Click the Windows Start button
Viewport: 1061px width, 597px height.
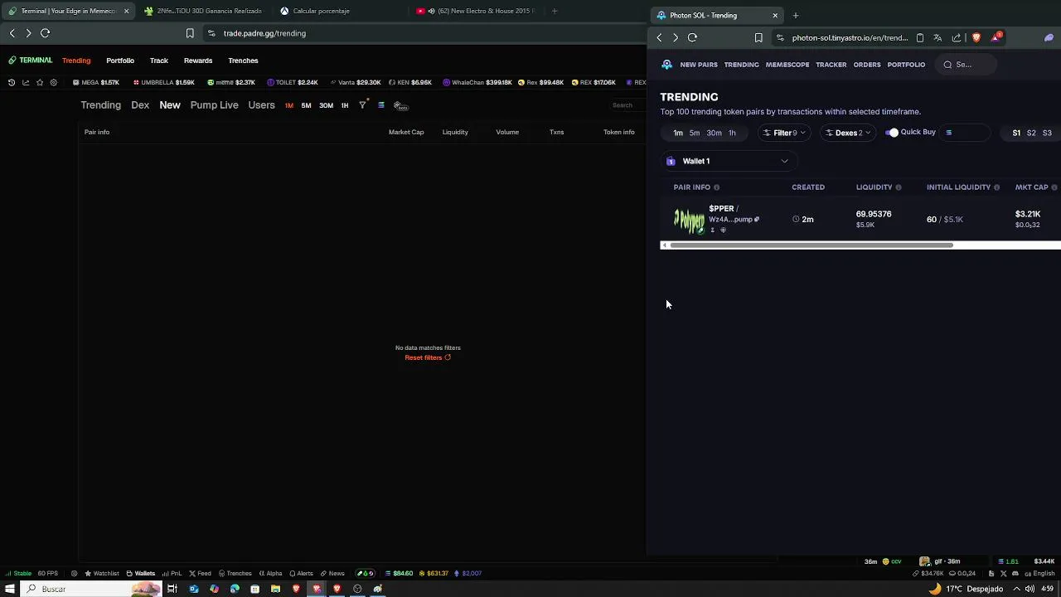(10, 589)
